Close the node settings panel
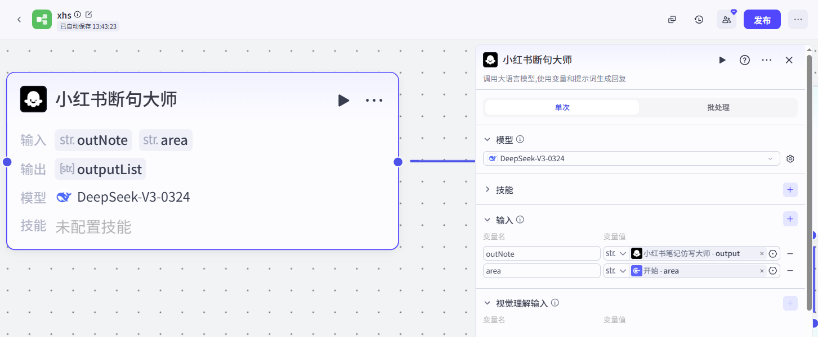Viewport: 818px width, 337px height. pyautogui.click(x=789, y=60)
